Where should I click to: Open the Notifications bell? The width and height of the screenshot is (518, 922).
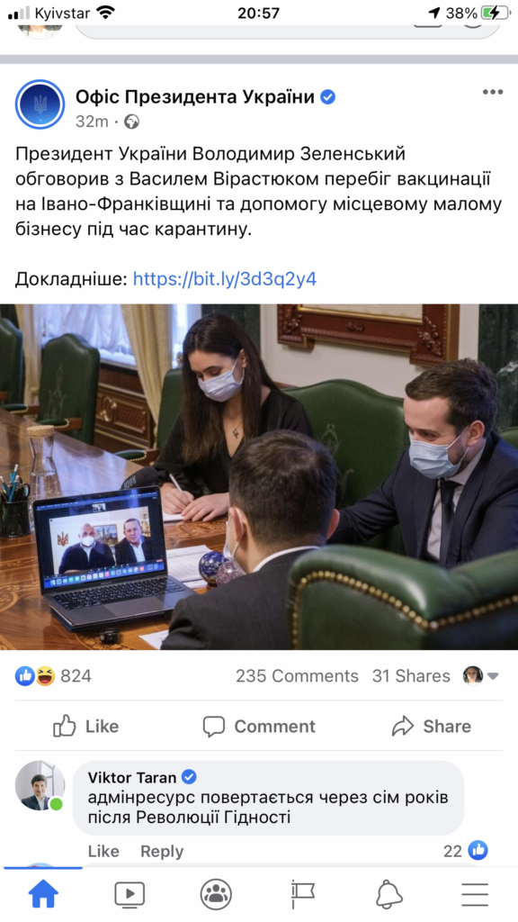click(x=388, y=895)
